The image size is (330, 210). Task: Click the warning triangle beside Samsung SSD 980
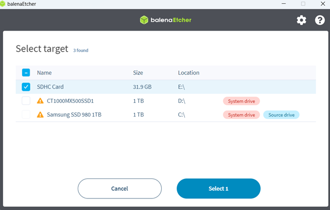click(40, 114)
